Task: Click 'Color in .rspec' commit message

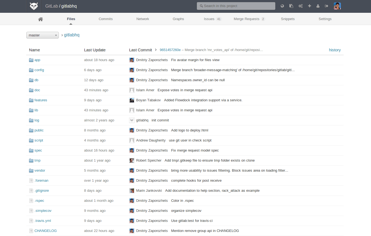Action: (183, 201)
